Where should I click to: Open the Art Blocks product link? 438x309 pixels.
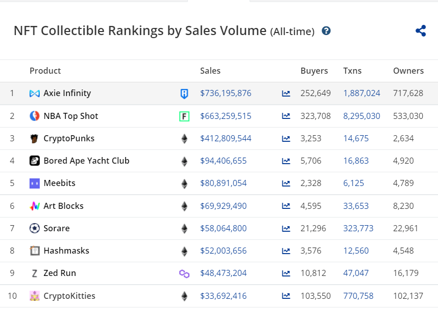(64, 206)
